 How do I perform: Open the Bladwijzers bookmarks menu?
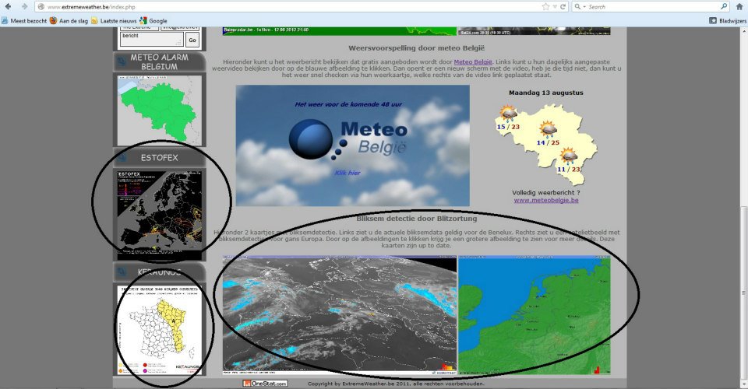728,20
